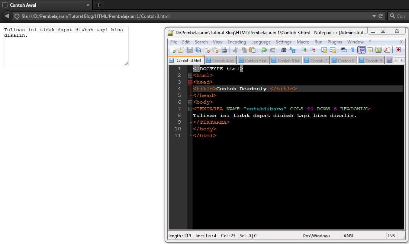
Task: Open the Language menu
Action: (261, 42)
